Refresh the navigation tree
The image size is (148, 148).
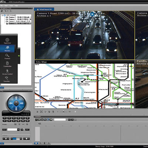click(2, 11)
